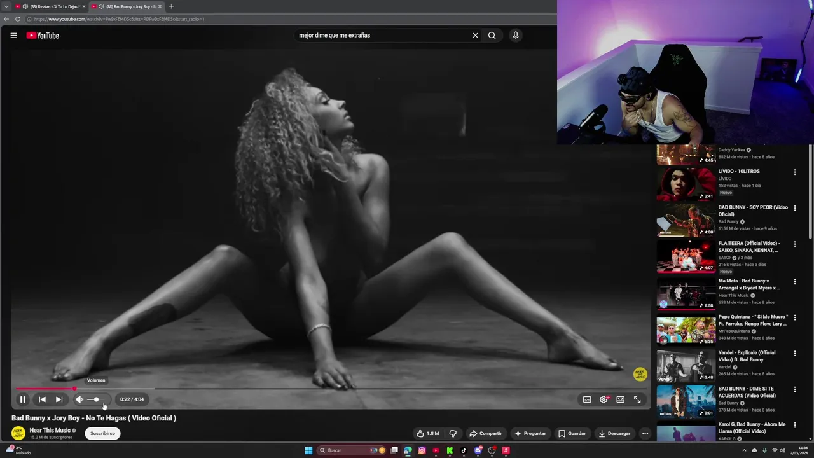Skip to next video
This screenshot has height=458, width=814.
click(x=59, y=399)
